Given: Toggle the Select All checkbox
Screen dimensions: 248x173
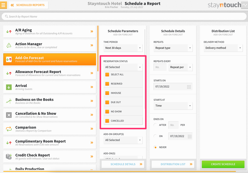Looking at the screenshot, I should click(x=107, y=74).
